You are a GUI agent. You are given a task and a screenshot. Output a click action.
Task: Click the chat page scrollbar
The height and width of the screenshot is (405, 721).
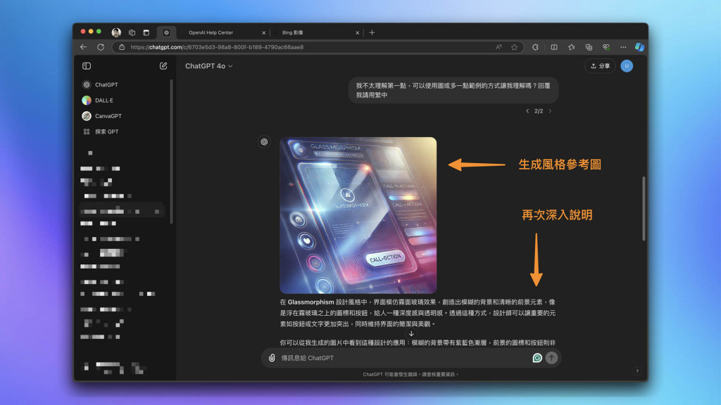(644, 208)
